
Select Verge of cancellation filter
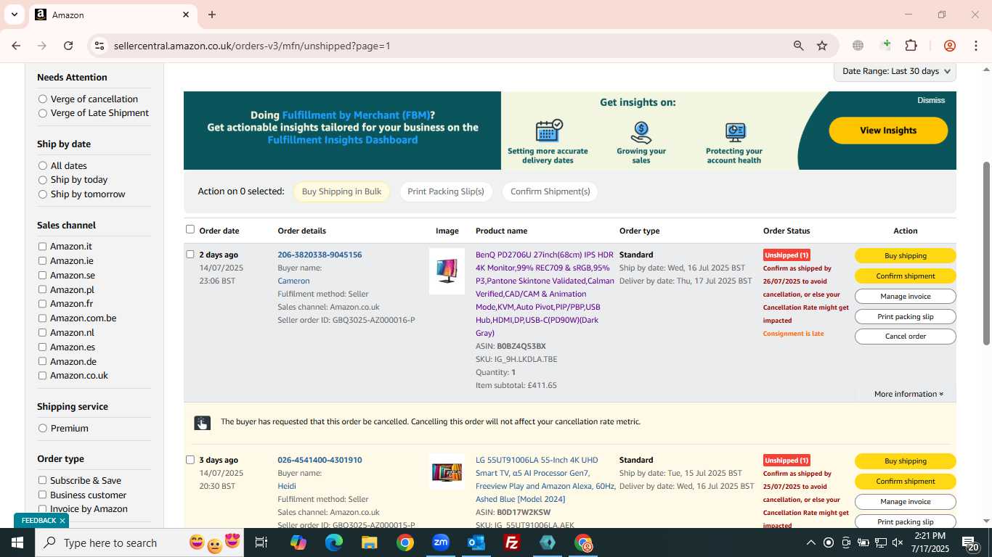tap(43, 99)
